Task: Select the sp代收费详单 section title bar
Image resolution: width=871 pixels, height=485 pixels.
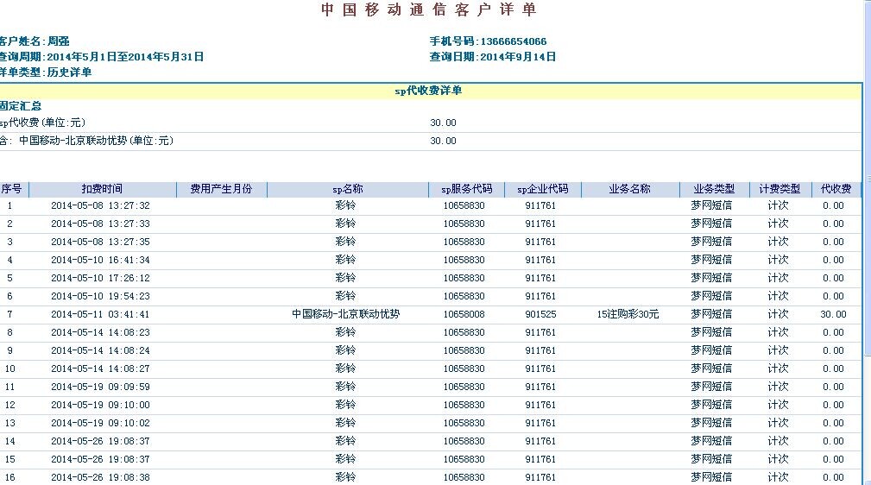Action: [431, 91]
